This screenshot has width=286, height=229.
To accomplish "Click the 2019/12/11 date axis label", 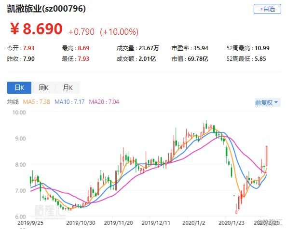I will (x=156, y=223).
